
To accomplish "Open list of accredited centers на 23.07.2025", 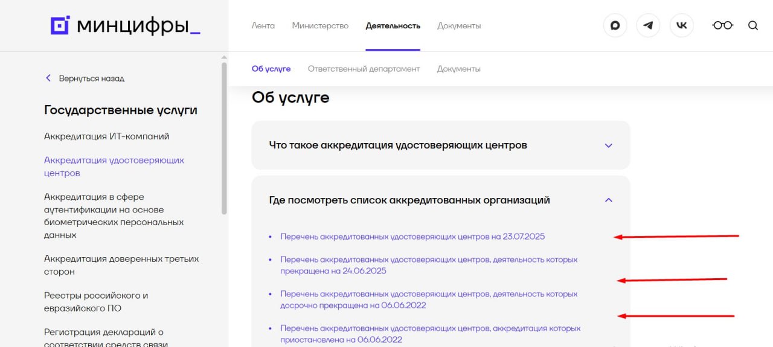I will (x=412, y=237).
